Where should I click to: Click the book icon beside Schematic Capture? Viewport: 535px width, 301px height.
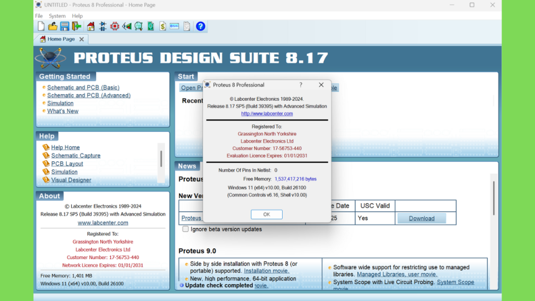pyautogui.click(x=46, y=156)
